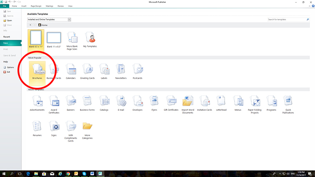315x177 pixels.
Task: Open Paper Folding Projects templates
Action: coord(255,105)
